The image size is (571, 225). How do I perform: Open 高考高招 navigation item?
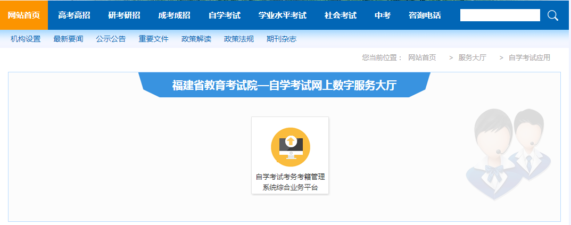click(75, 15)
